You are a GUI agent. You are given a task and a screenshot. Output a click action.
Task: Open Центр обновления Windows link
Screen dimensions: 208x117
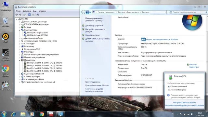[97, 85]
